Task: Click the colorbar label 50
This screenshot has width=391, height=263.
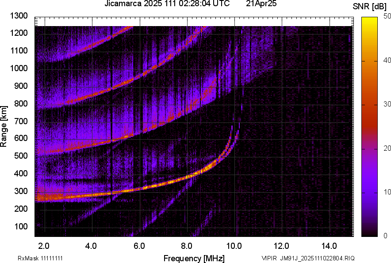Action: point(387,16)
